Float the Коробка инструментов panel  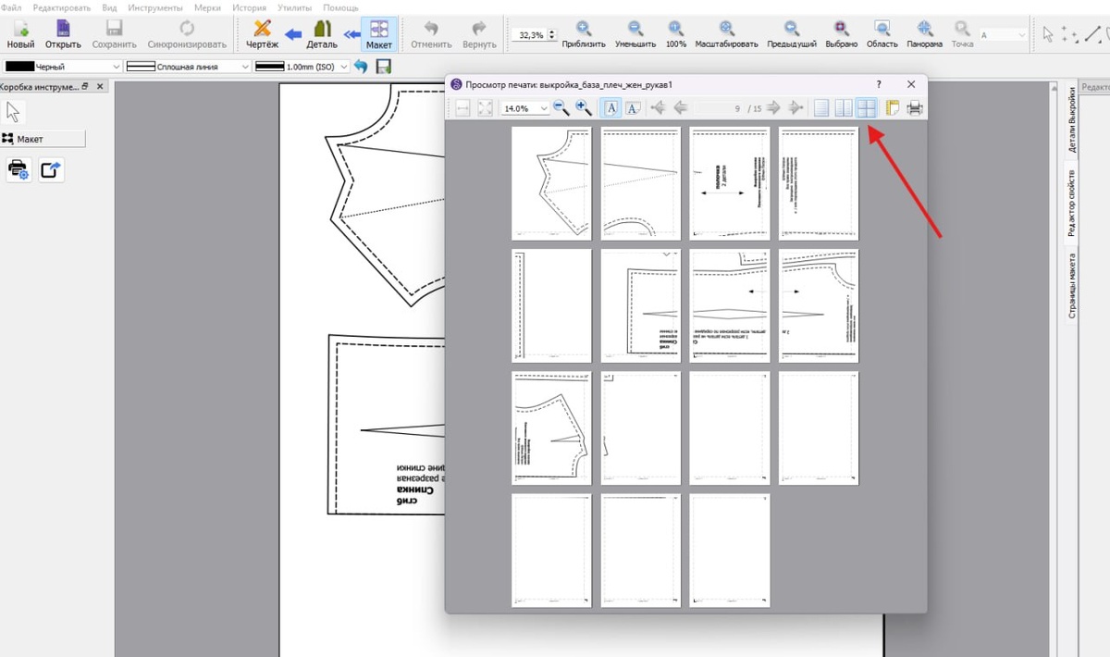point(85,86)
